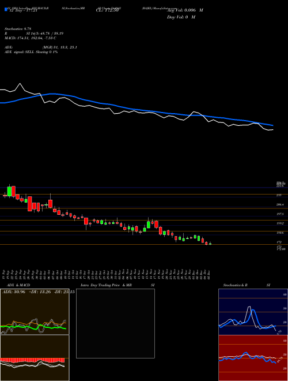Click the 180.6 price axis label

(280, 233)
